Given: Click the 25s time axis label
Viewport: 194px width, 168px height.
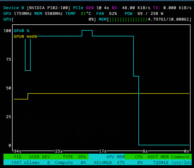Looking at the screenshot, I should (59, 151).
